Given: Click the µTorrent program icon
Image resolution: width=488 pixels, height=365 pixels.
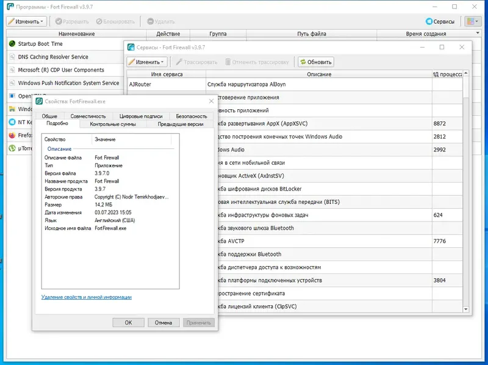Looking at the screenshot, I should click(12, 148).
